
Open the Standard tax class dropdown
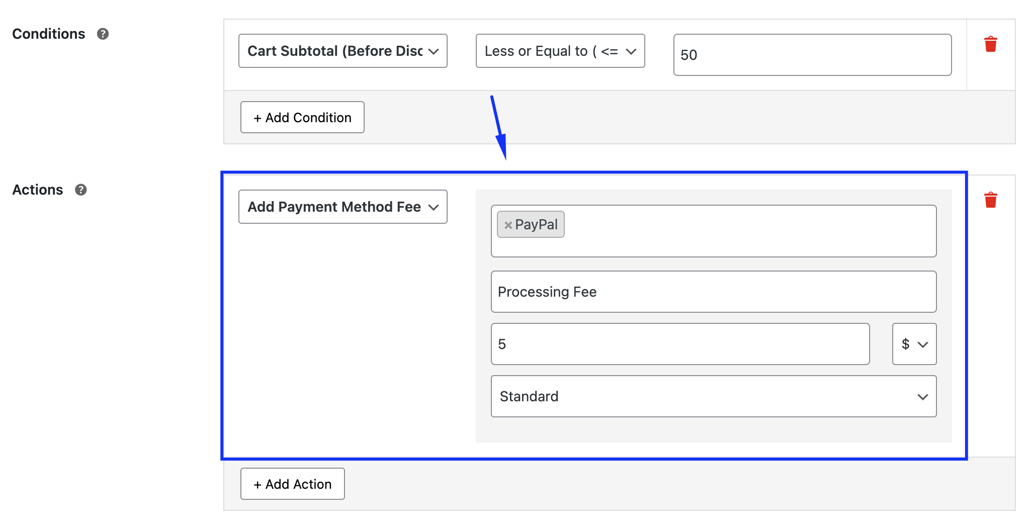point(714,396)
